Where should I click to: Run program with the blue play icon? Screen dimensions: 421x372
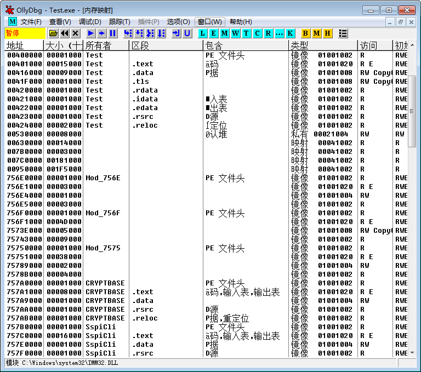coord(91,33)
